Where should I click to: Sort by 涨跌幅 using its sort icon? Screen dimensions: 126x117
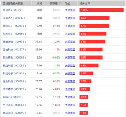(59, 3)
